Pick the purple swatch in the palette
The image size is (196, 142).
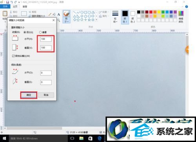coord(175,12)
